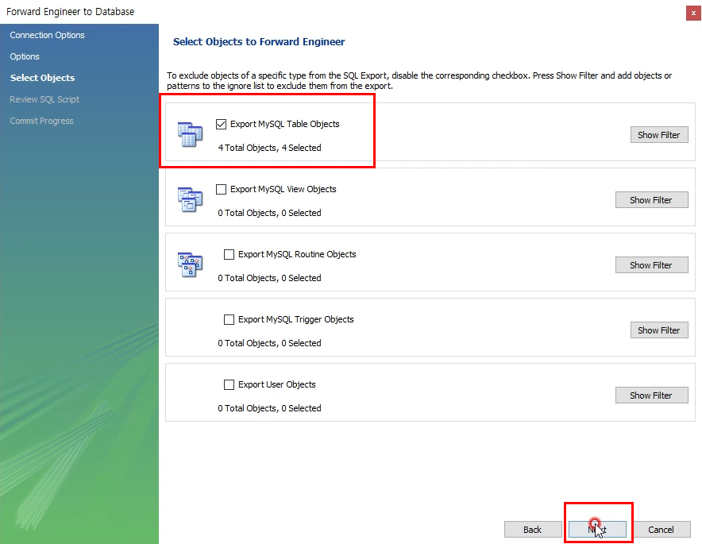Enable Export MySQL View Objects checkbox
Image resolution: width=702 pixels, height=544 pixels.
pos(222,189)
